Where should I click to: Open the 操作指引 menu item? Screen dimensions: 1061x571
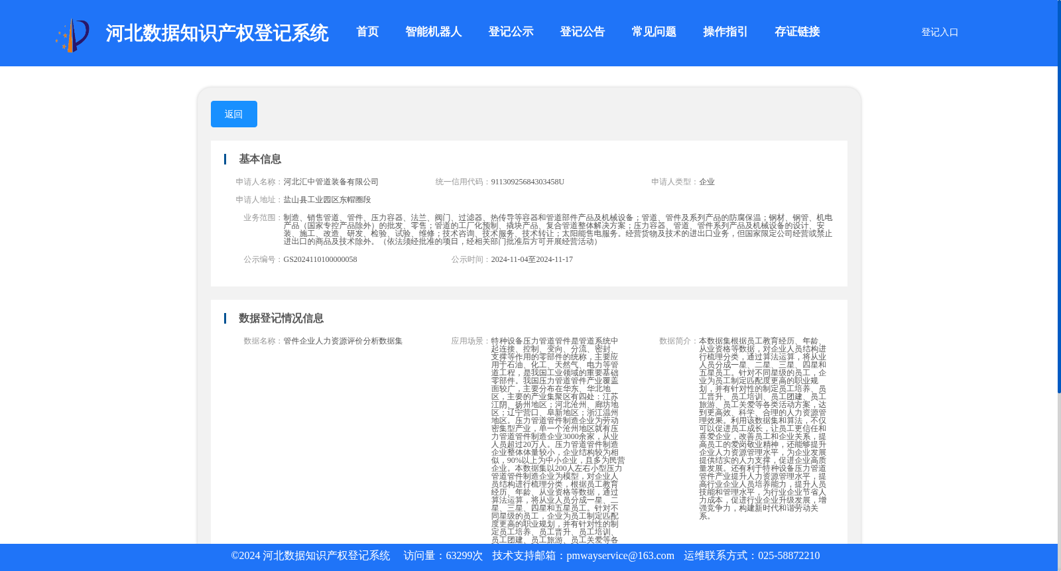(725, 32)
